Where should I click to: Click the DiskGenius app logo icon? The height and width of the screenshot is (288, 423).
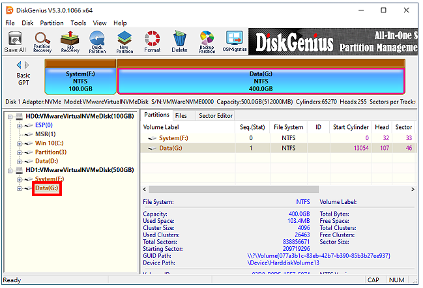tap(9, 10)
